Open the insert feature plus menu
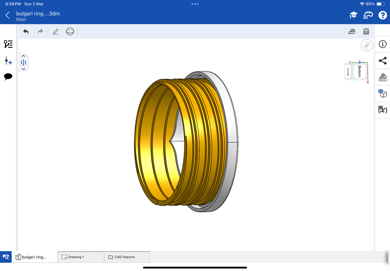 coord(8,61)
